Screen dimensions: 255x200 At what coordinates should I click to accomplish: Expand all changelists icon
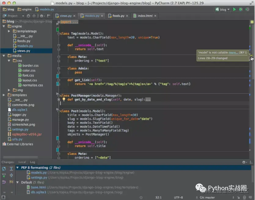tap(11, 169)
